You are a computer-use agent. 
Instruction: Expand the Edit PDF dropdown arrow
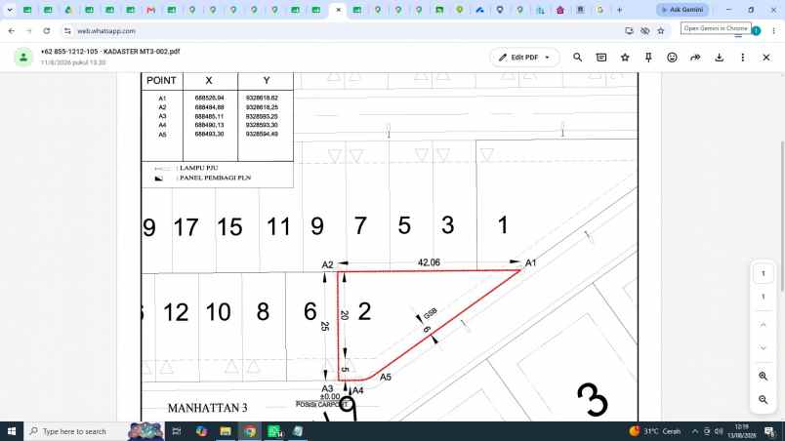(x=547, y=58)
